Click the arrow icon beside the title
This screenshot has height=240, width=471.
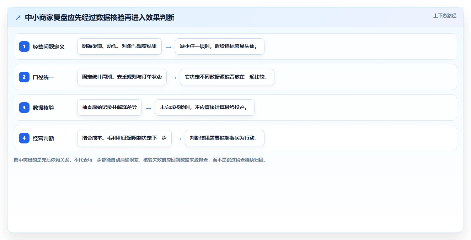tap(18, 18)
